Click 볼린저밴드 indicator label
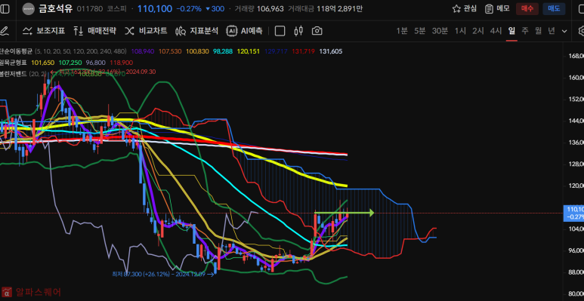 pyautogui.click(x=14, y=74)
